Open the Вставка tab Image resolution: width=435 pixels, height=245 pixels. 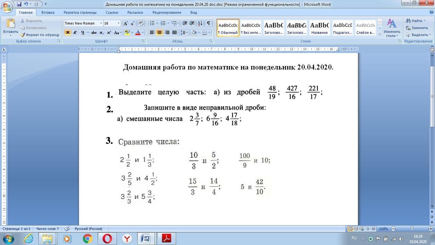pos(48,13)
